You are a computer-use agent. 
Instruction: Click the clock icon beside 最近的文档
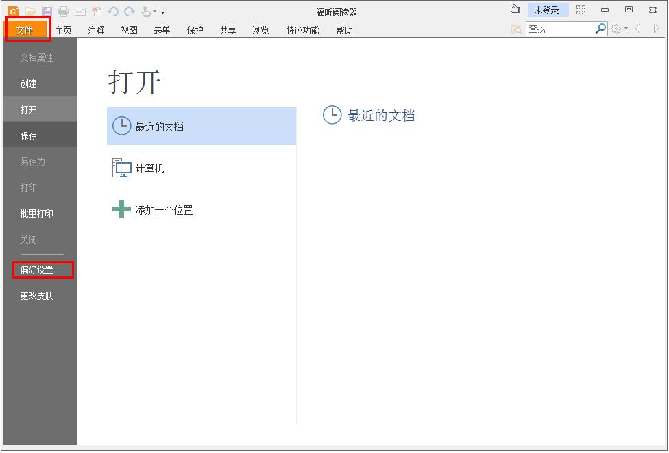pyautogui.click(x=122, y=125)
